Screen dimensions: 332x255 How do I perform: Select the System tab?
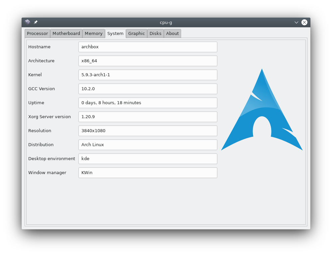point(115,34)
